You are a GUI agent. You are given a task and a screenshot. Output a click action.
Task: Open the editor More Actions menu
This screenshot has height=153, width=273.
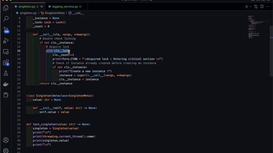268,7
